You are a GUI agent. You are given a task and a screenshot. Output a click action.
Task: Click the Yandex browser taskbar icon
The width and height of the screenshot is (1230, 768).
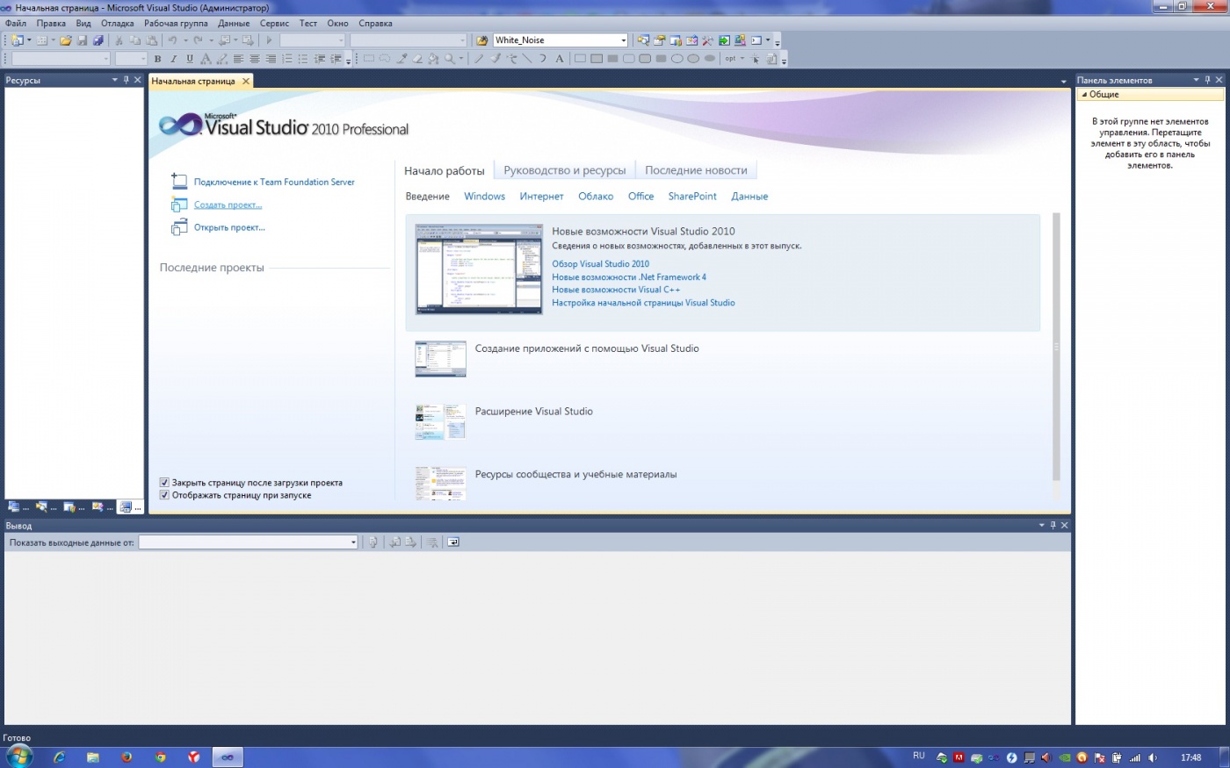(193, 757)
